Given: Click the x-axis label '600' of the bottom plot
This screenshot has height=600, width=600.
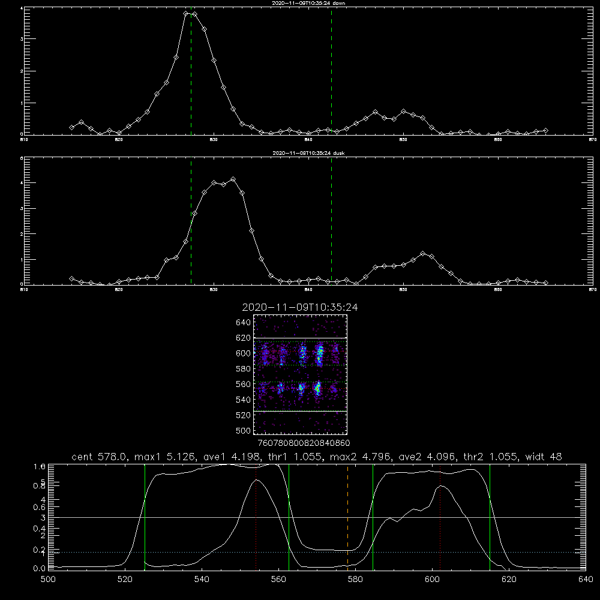Looking at the screenshot, I should point(432,580).
